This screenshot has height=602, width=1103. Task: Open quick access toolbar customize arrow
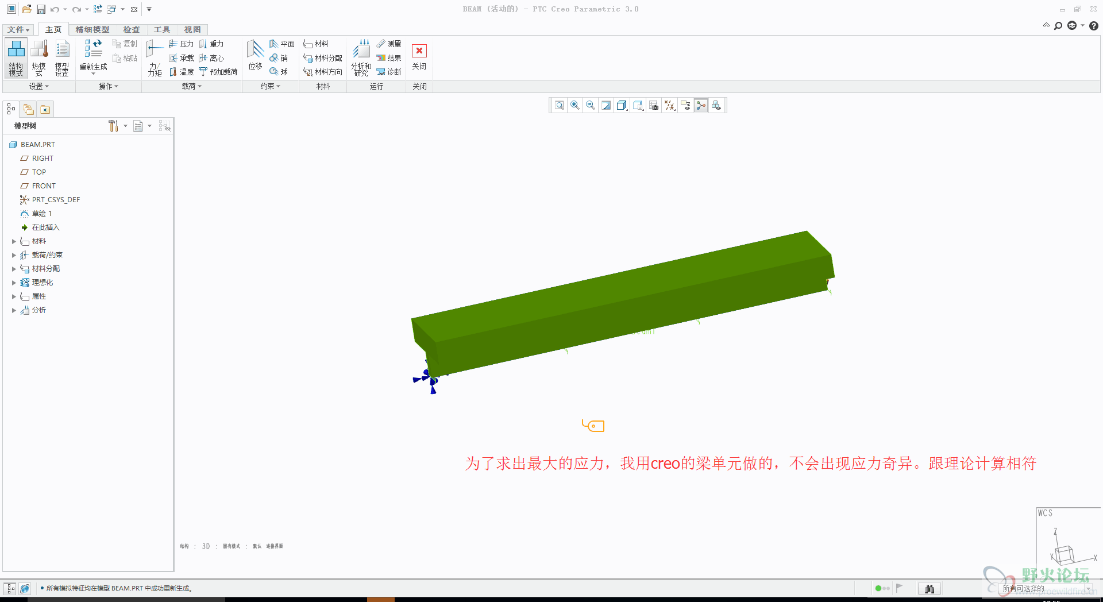pyautogui.click(x=149, y=9)
